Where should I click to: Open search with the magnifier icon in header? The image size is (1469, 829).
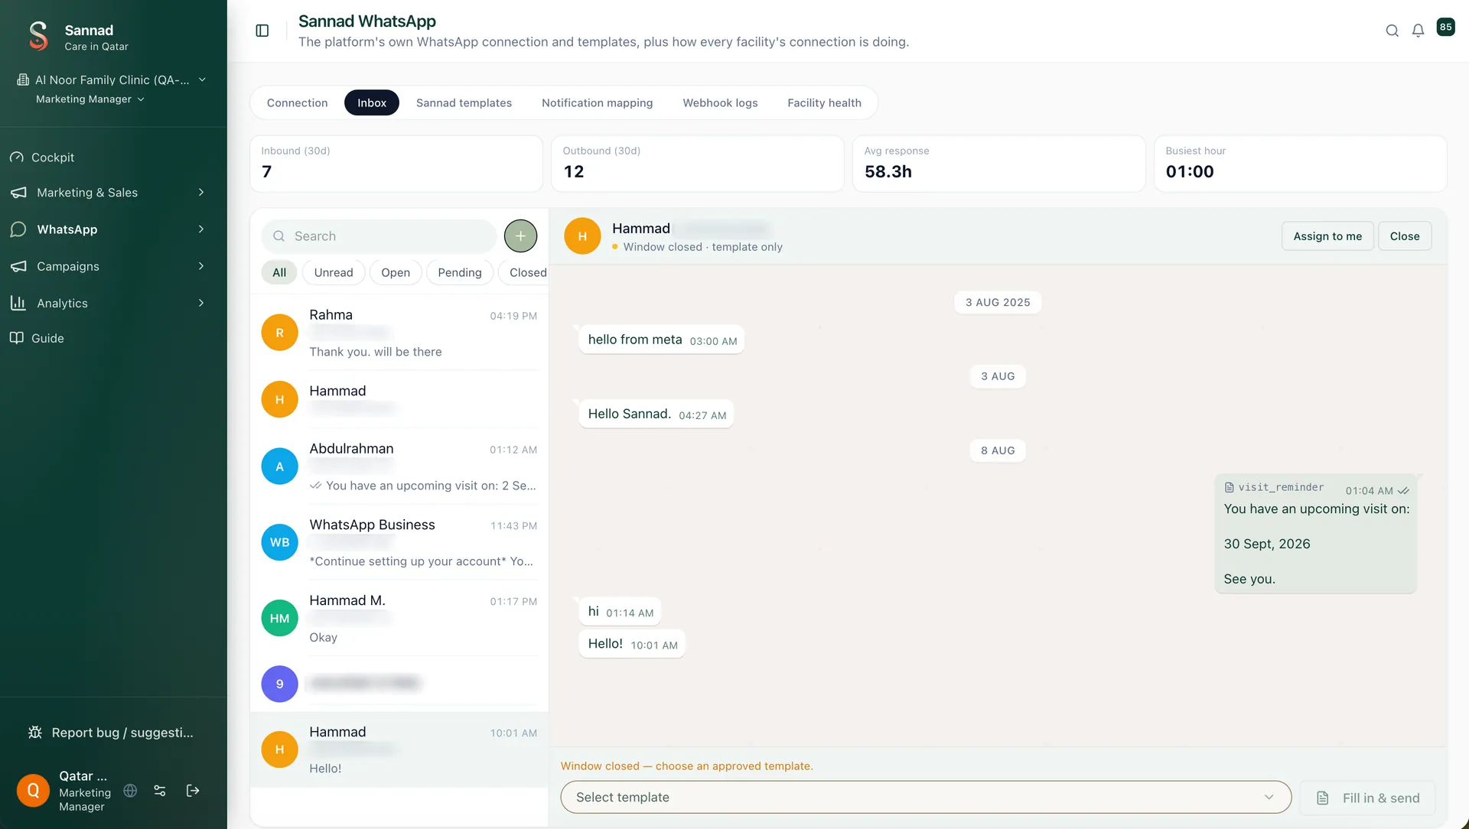[1392, 31]
